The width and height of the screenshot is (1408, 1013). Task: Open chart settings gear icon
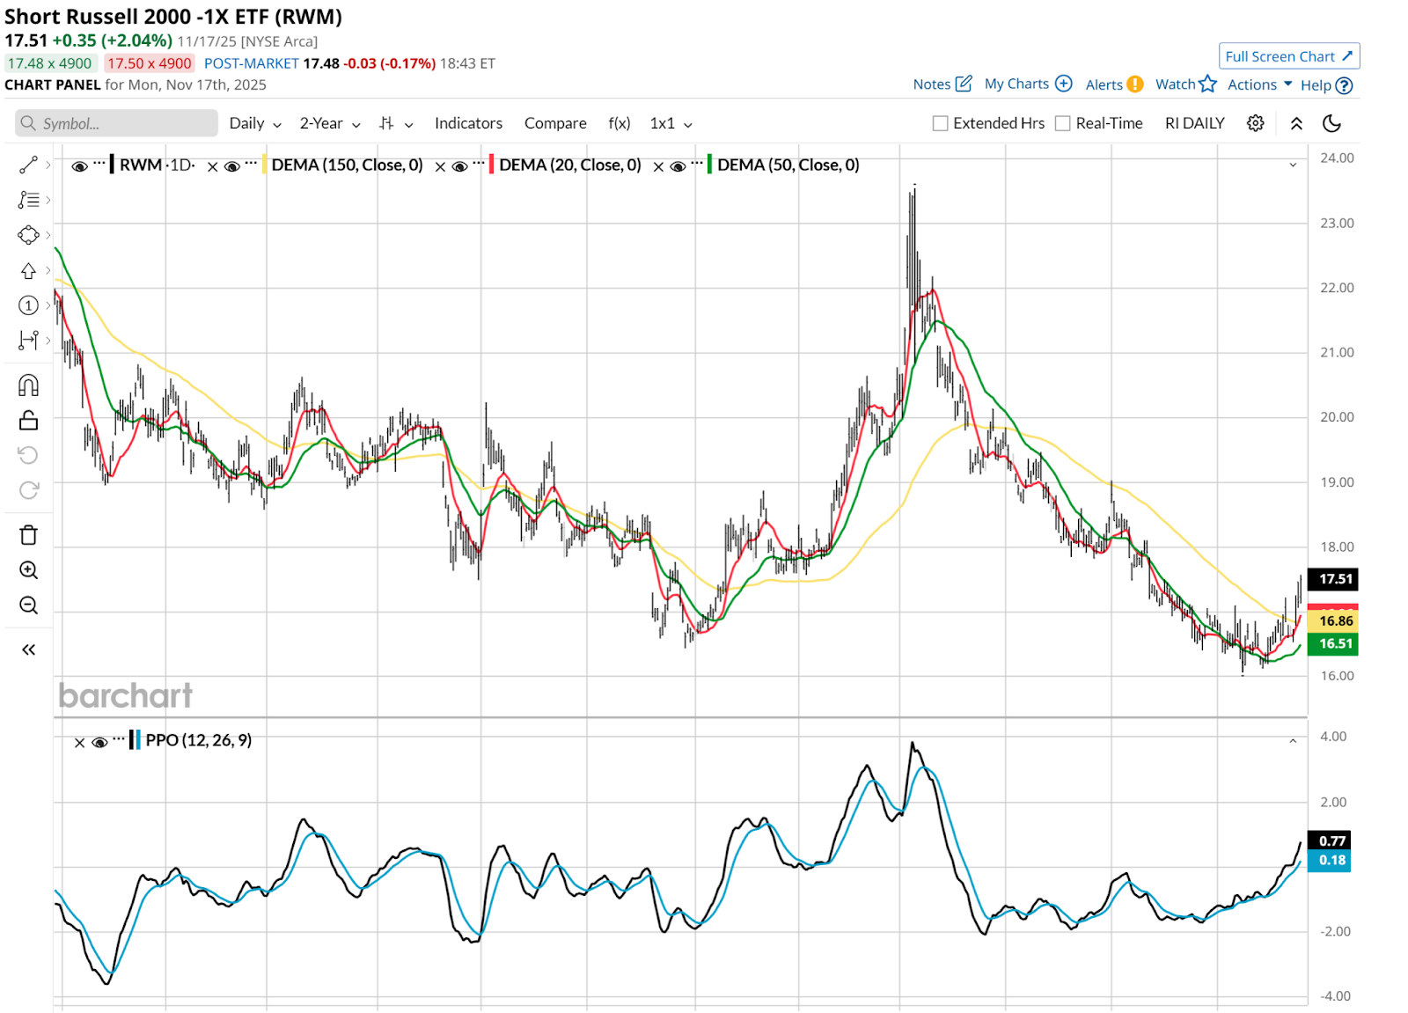pos(1256,123)
